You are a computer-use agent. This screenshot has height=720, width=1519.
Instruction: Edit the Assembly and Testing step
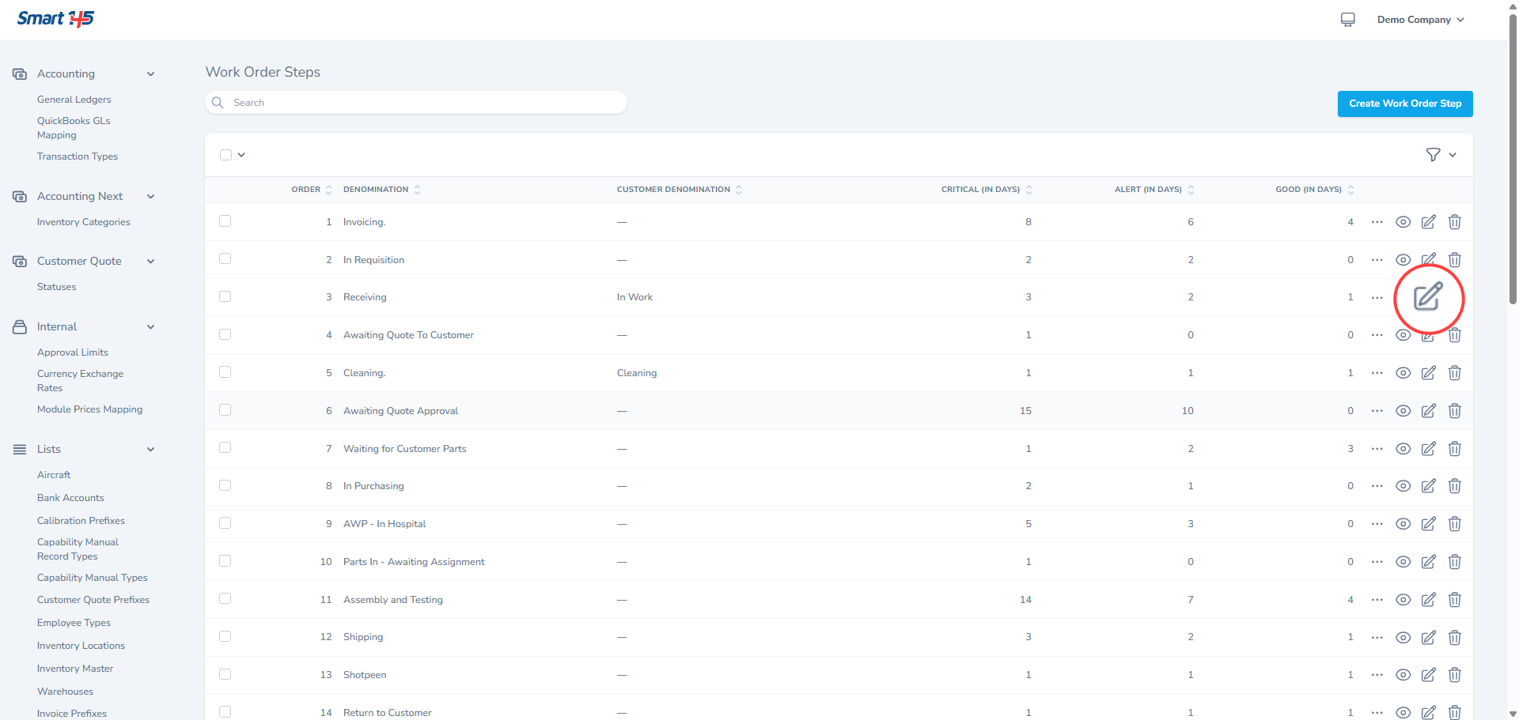click(x=1428, y=600)
